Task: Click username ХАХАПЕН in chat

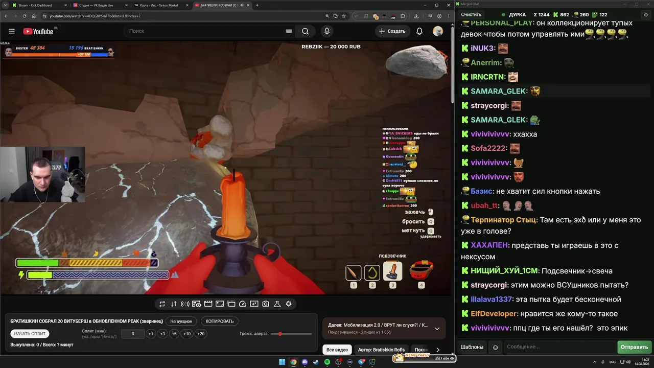Action: pyautogui.click(x=490, y=245)
